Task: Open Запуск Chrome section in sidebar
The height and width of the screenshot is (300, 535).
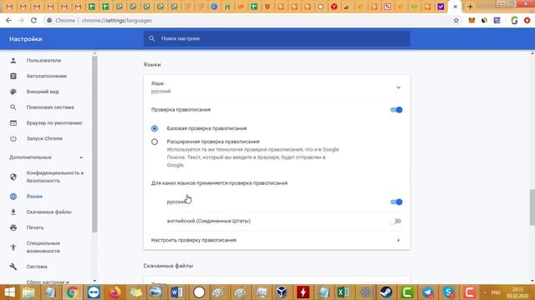Action: click(44, 138)
